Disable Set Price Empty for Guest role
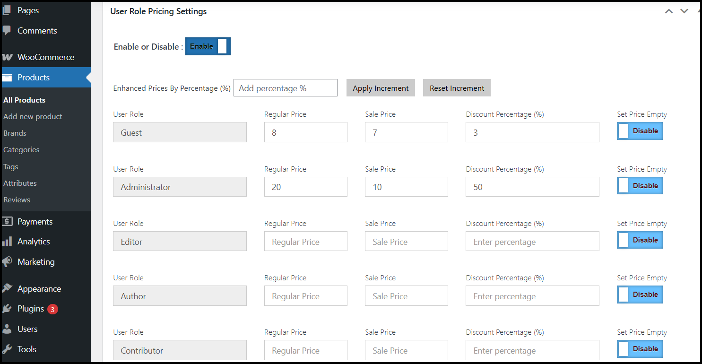702x364 pixels. coord(639,130)
